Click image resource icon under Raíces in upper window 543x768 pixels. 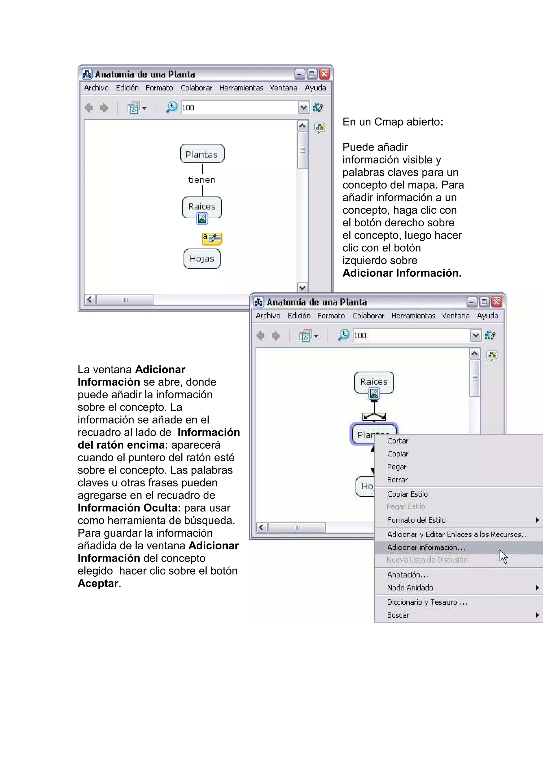click(202, 218)
